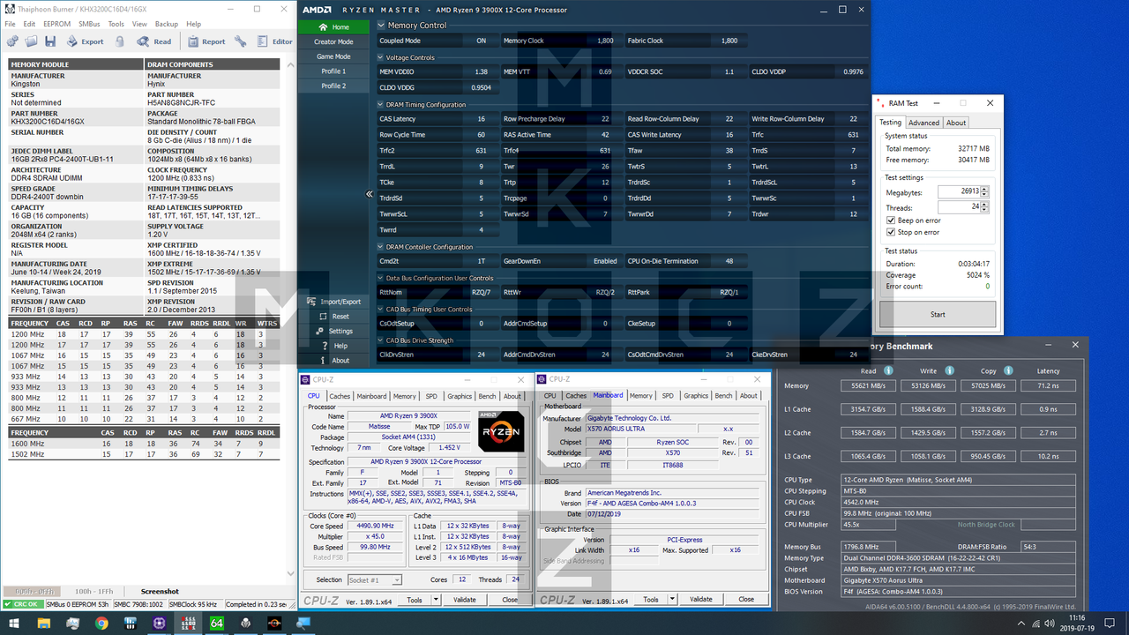Open the Windows Start menu
The height and width of the screenshot is (635, 1129).
14,624
